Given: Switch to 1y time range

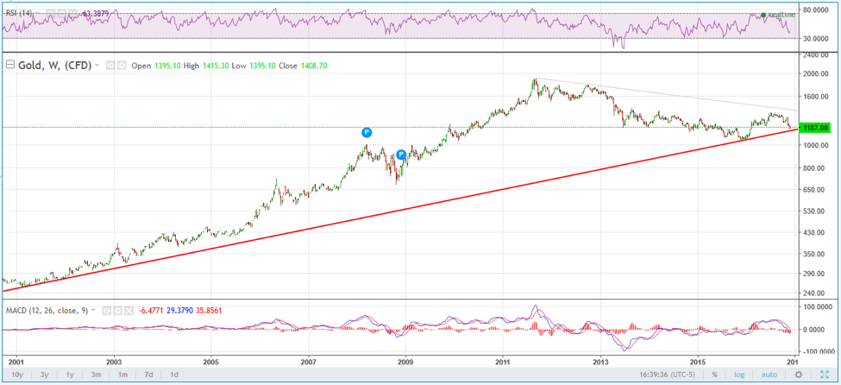Looking at the screenshot, I should point(71,375).
